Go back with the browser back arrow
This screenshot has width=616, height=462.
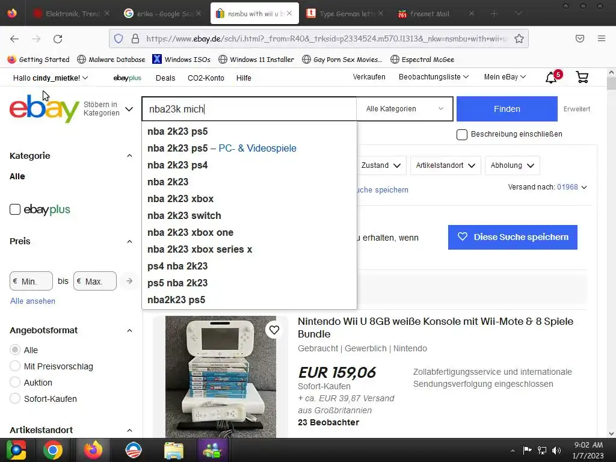14,38
